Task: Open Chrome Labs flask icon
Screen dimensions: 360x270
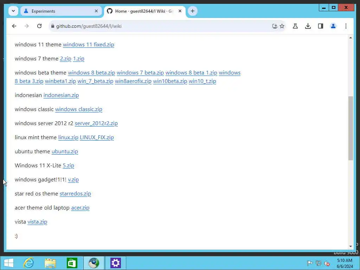Action: [x=295, y=26]
